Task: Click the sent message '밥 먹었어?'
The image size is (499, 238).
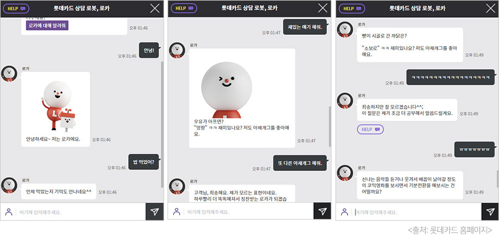Action: pos(144,162)
